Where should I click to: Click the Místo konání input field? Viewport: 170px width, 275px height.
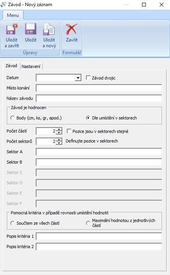99,88
